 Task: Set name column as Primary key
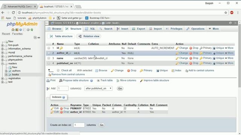pos(206,58)
